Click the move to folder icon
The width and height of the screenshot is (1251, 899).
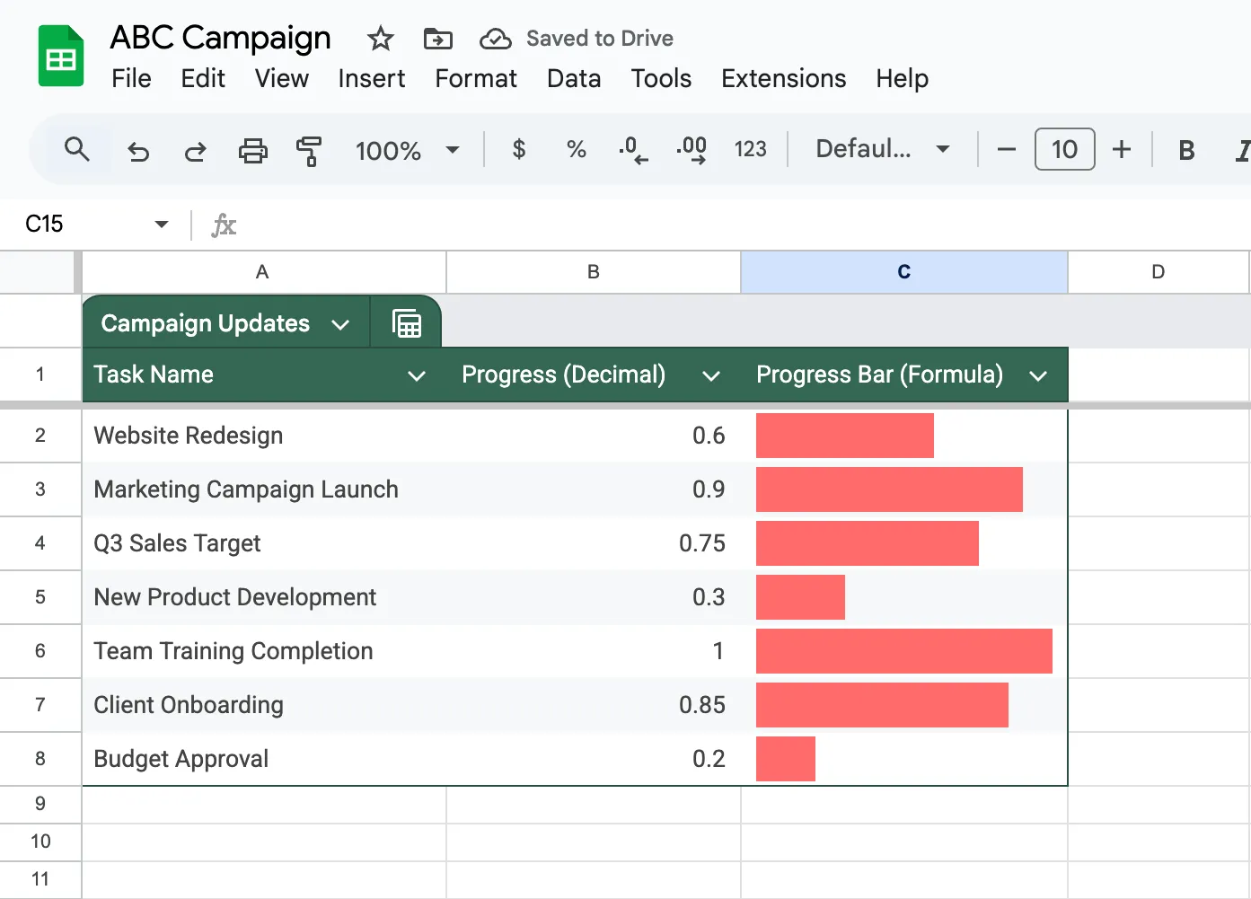pos(438,39)
